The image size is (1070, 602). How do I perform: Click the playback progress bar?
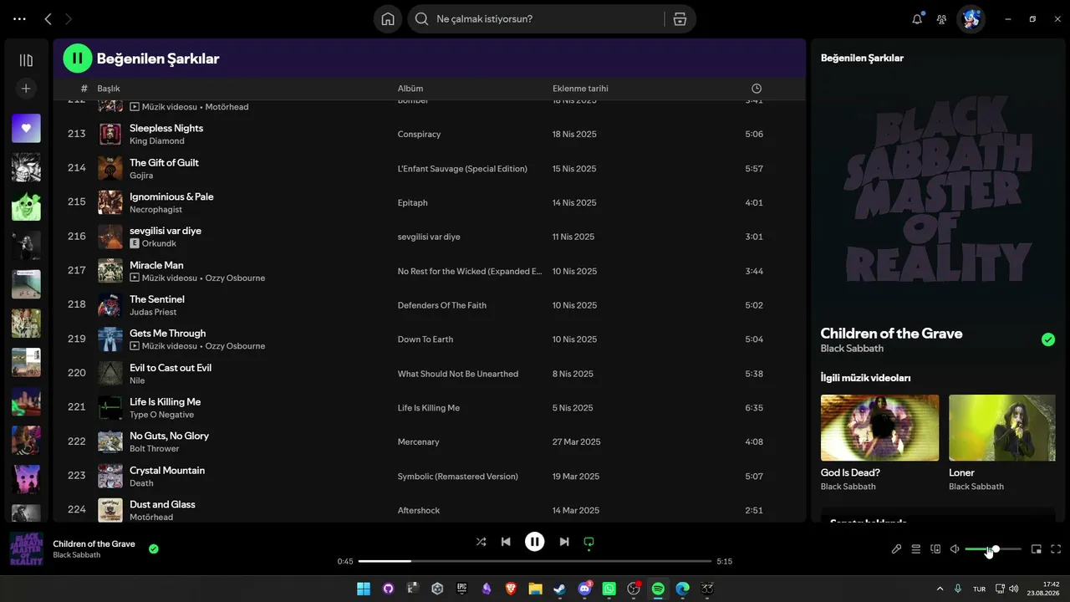(535, 561)
